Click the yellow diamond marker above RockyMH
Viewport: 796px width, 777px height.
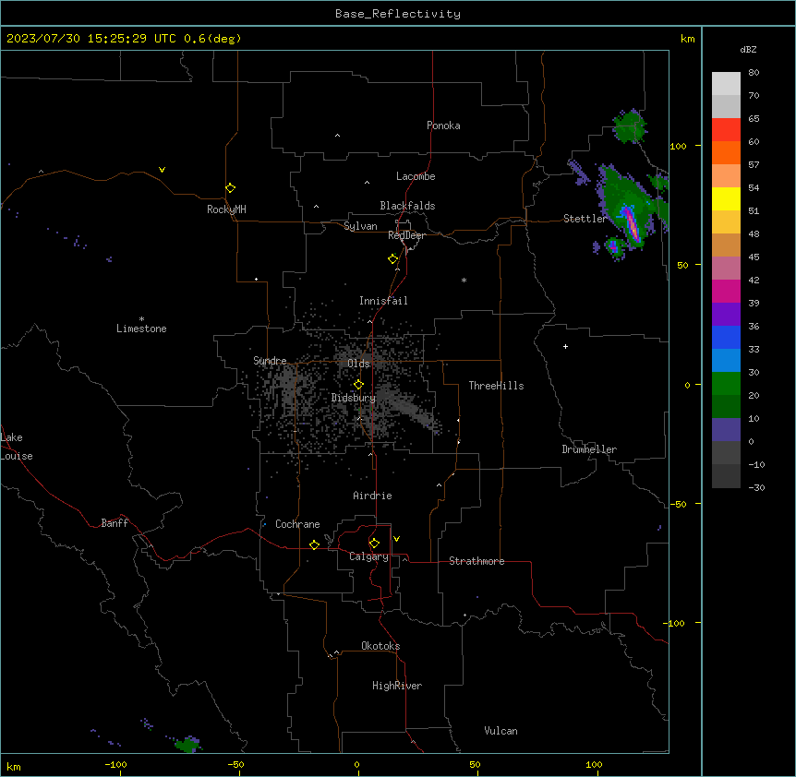click(230, 188)
